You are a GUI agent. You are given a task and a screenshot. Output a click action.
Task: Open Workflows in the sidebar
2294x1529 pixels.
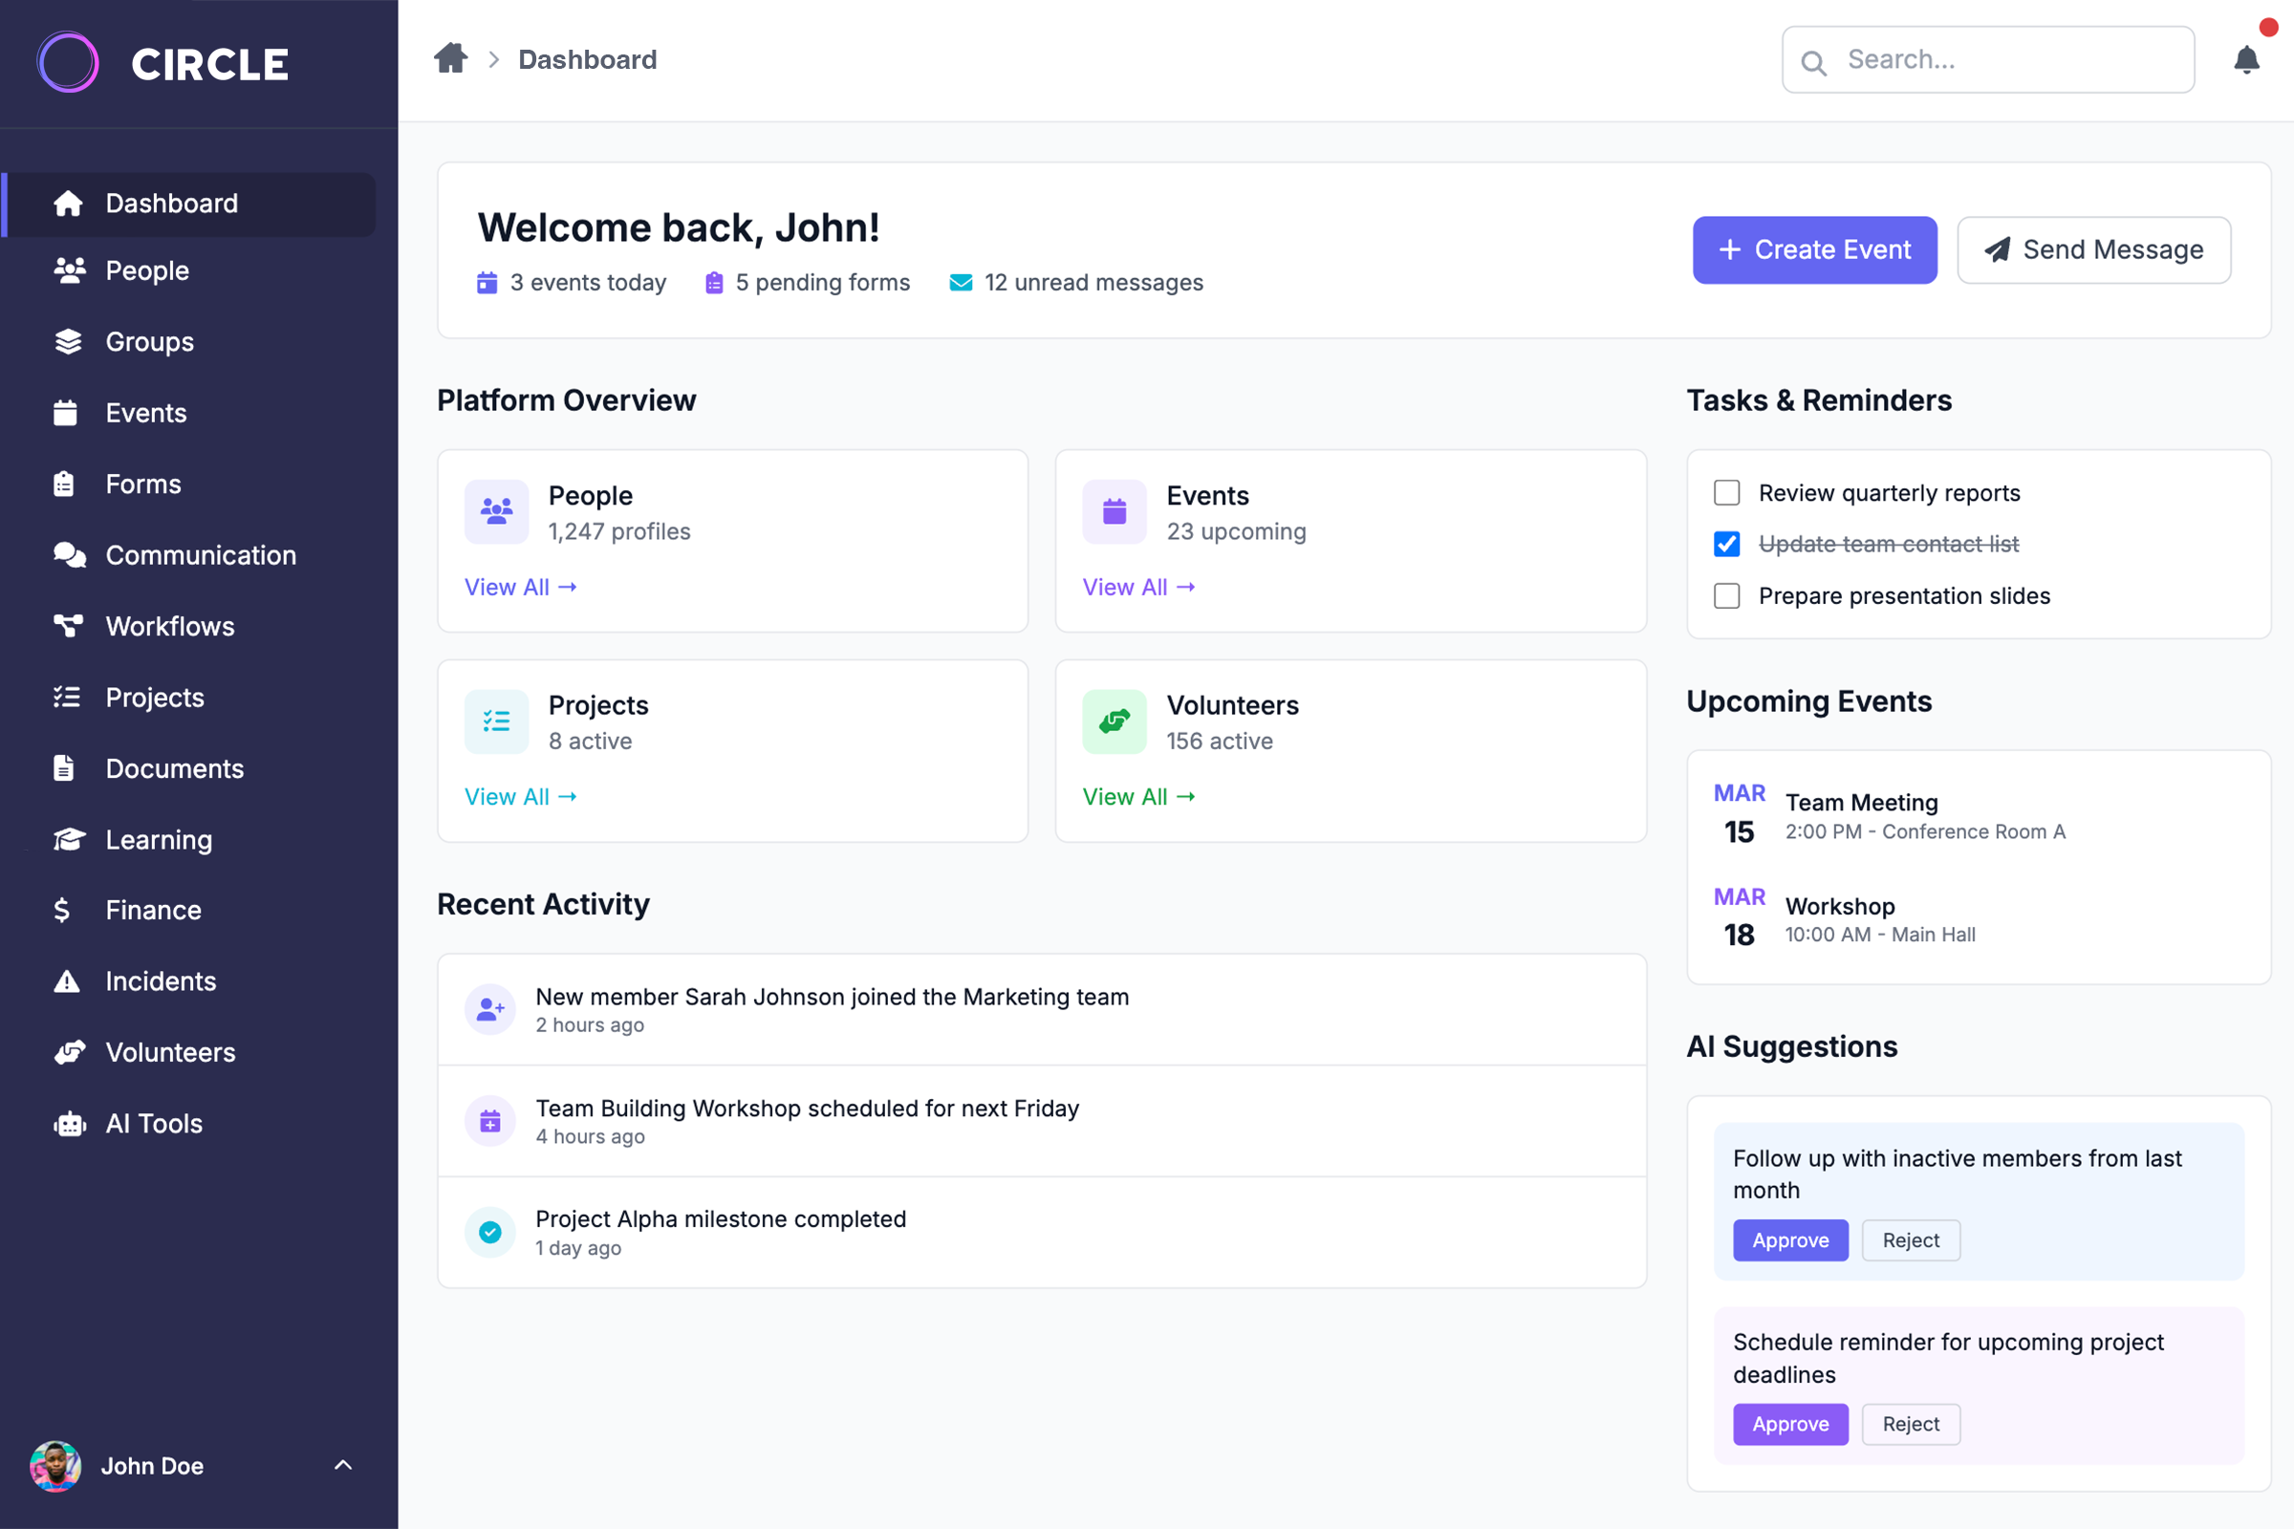coord(170,626)
